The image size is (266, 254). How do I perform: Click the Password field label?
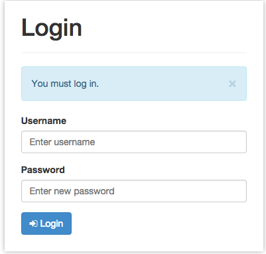[x=43, y=170]
